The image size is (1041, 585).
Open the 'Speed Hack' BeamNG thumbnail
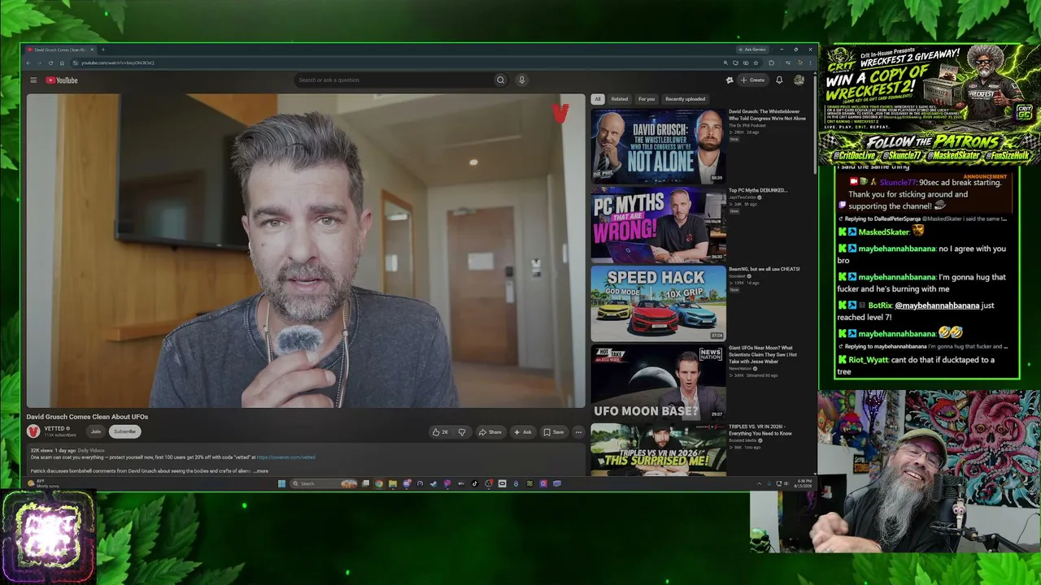658,303
